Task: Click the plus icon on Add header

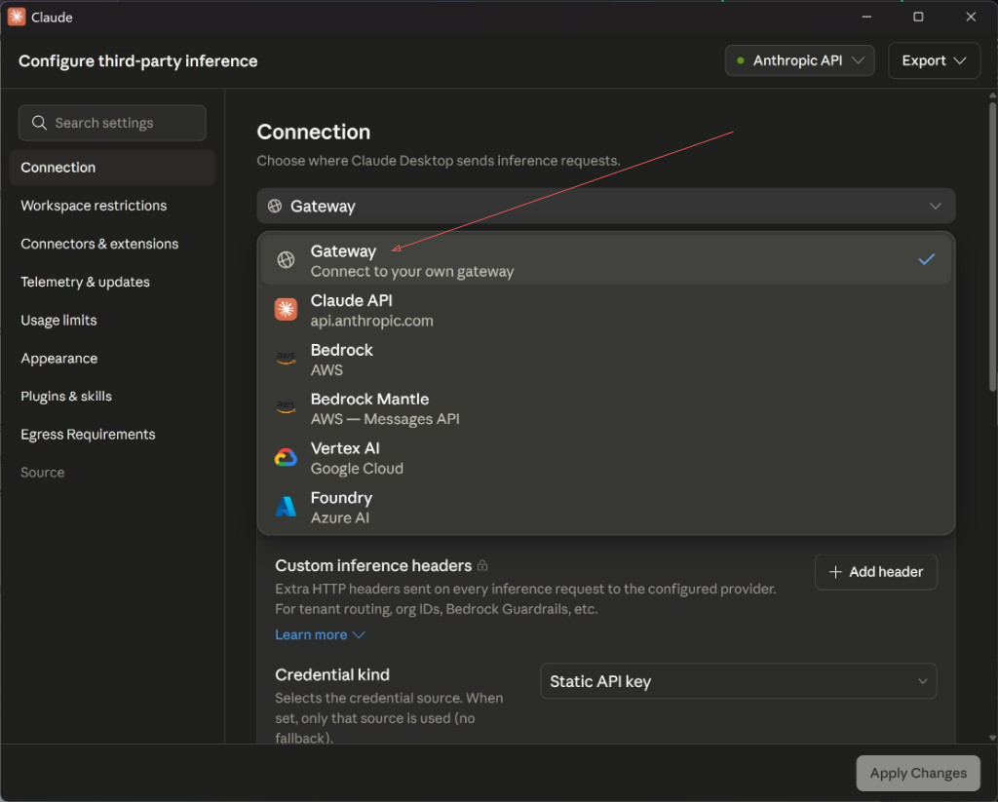Action: [x=835, y=572]
